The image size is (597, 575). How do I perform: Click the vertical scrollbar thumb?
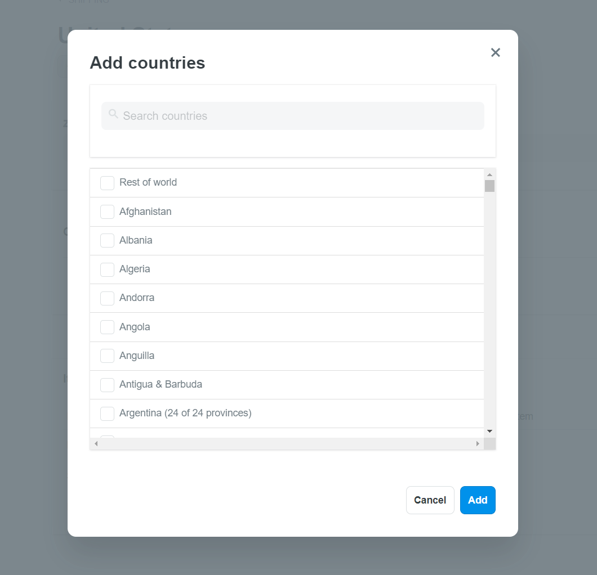[489, 186]
